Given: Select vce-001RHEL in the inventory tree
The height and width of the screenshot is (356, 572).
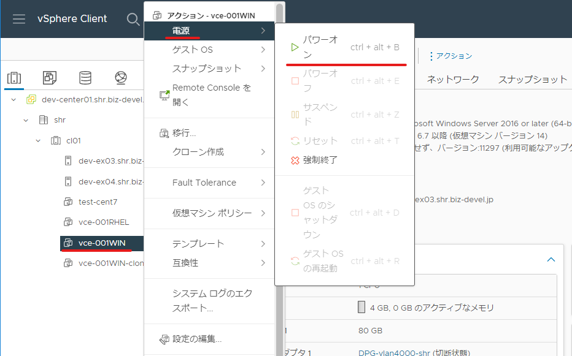Looking at the screenshot, I should click(104, 222).
